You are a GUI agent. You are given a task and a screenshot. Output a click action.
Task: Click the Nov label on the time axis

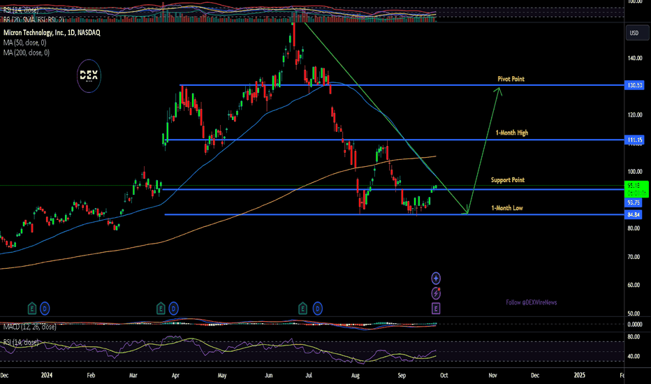pos(493,376)
